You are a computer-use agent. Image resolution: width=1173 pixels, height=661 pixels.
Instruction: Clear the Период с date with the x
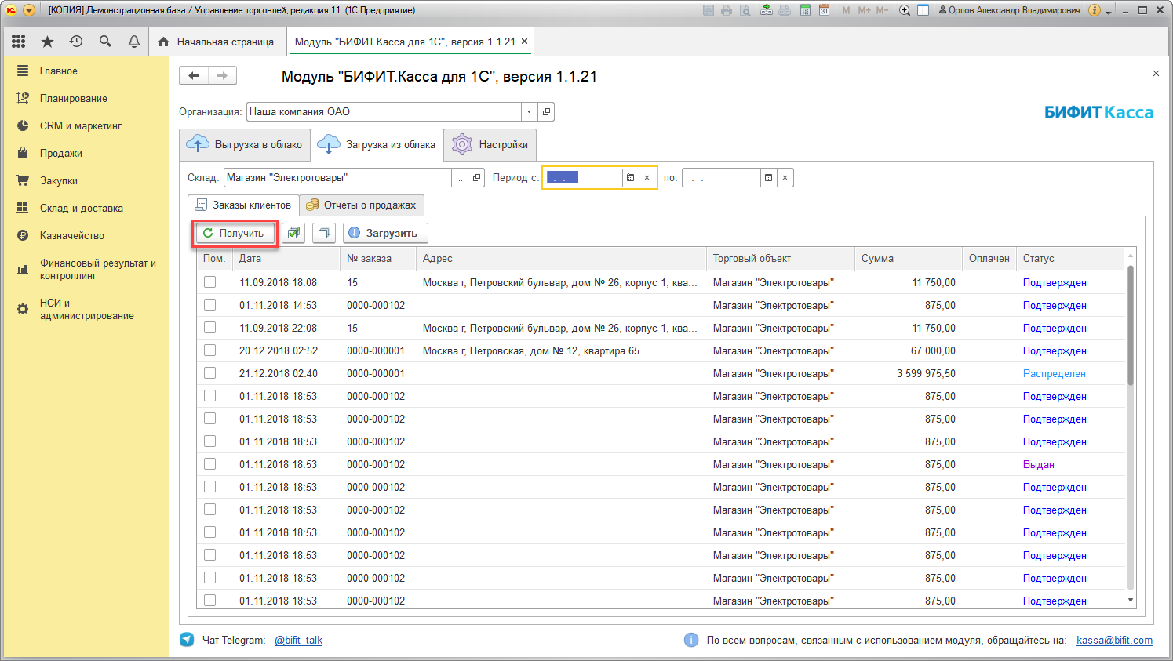[x=647, y=178]
